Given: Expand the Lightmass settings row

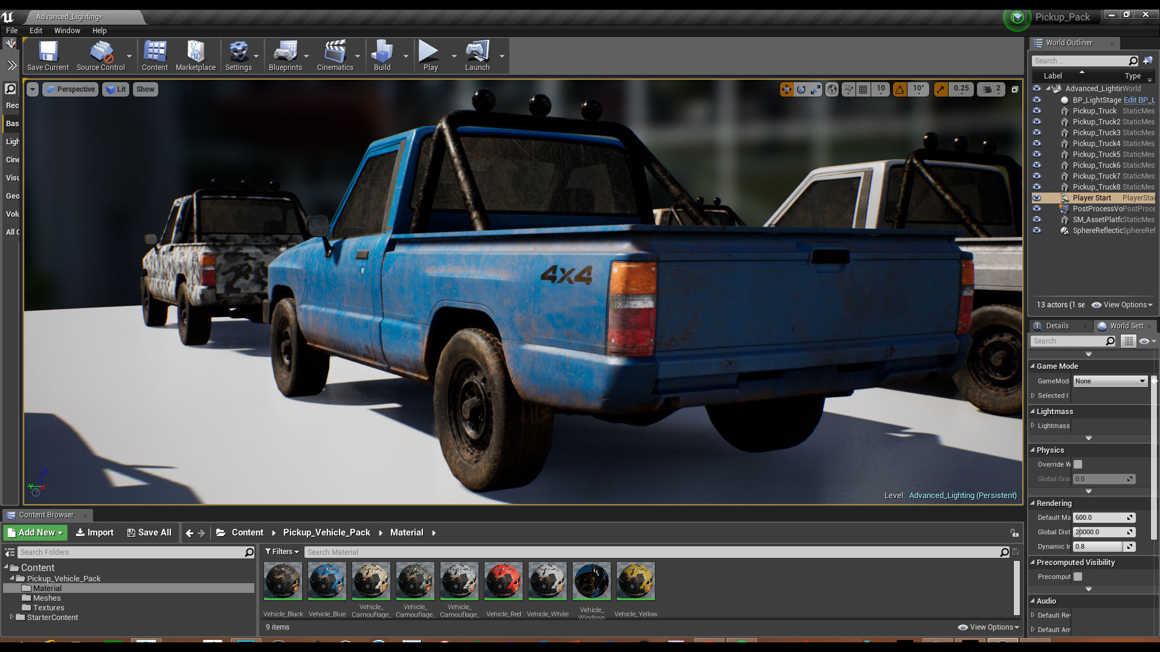Looking at the screenshot, I should [1033, 426].
